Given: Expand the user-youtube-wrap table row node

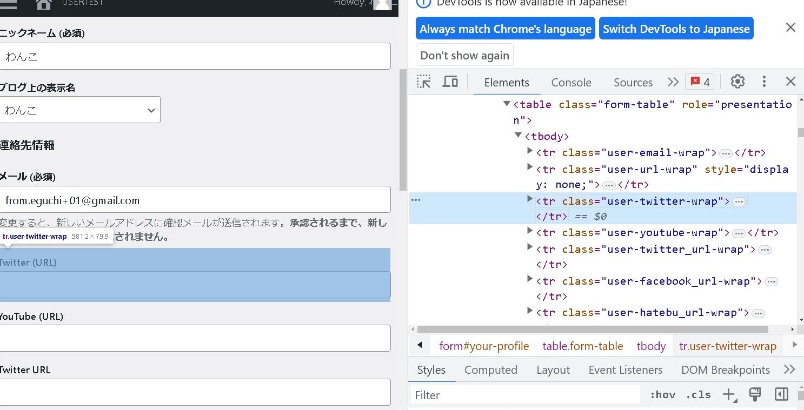Looking at the screenshot, I should click(529, 231).
